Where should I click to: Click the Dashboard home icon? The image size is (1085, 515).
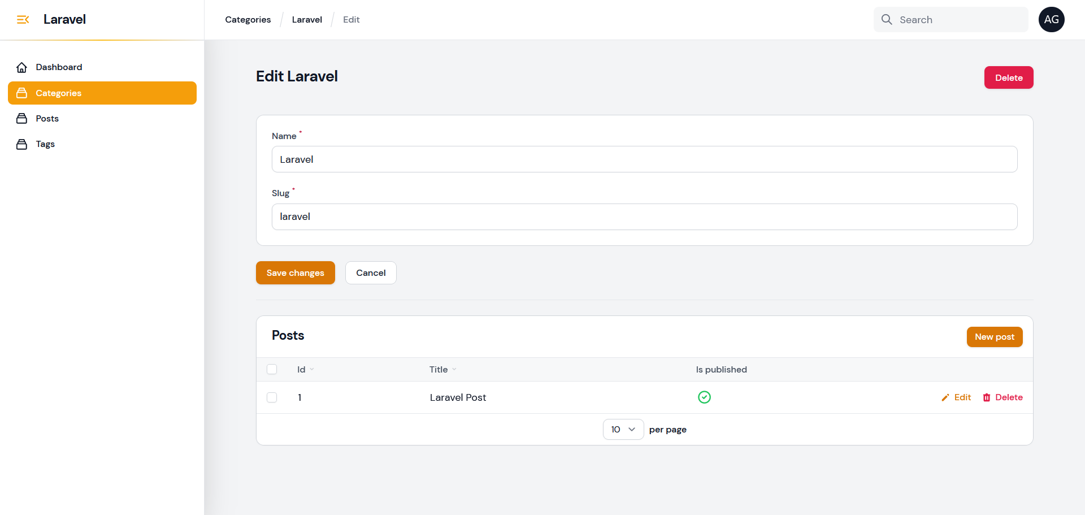pyautogui.click(x=21, y=67)
